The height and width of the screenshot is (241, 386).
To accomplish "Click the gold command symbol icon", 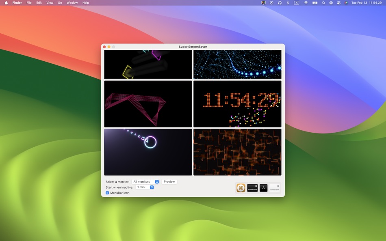I will [241, 188].
